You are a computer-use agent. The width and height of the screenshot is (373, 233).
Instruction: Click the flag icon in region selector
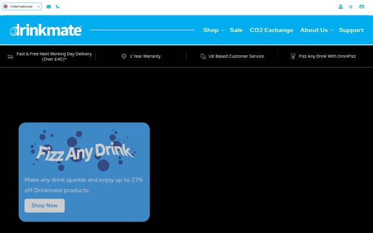click(x=6, y=6)
